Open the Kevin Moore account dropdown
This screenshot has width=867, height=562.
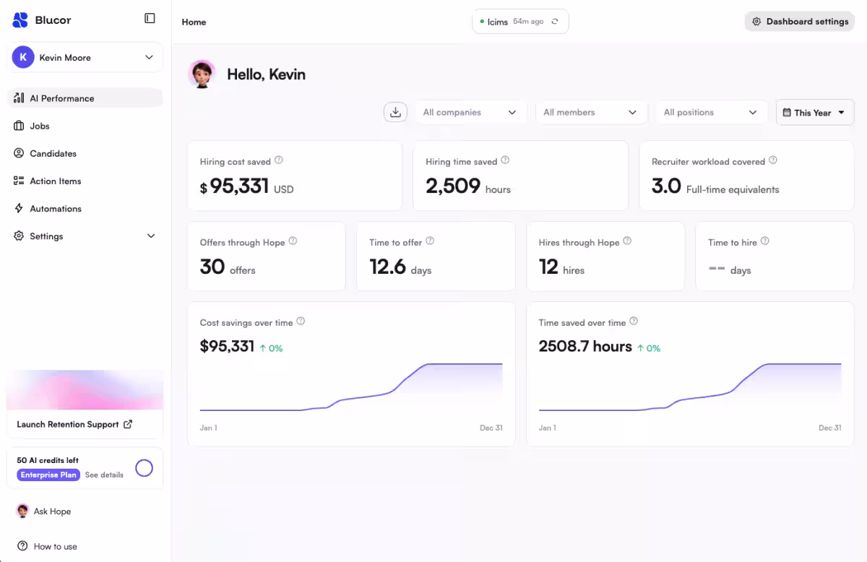point(85,57)
